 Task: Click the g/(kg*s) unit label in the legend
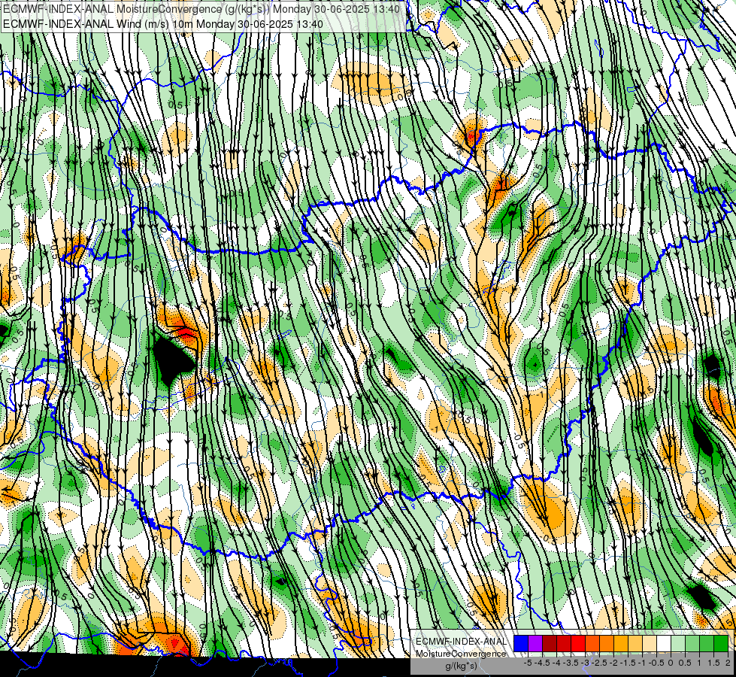pyautogui.click(x=461, y=666)
